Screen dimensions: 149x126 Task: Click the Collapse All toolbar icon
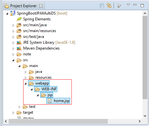point(102,6)
